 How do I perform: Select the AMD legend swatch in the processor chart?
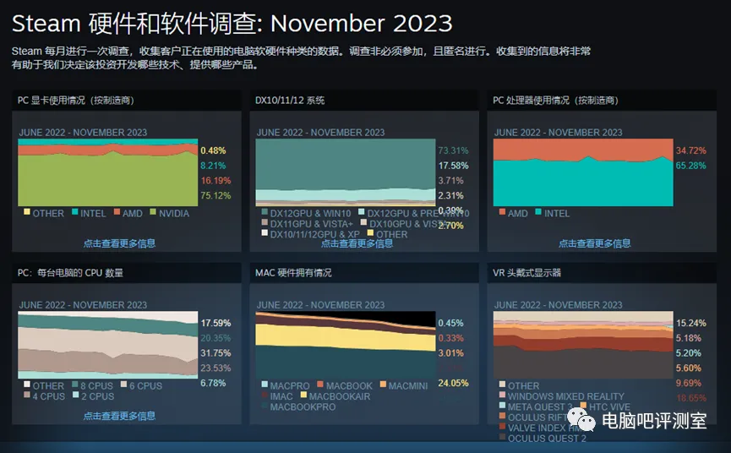pyautogui.click(x=502, y=212)
